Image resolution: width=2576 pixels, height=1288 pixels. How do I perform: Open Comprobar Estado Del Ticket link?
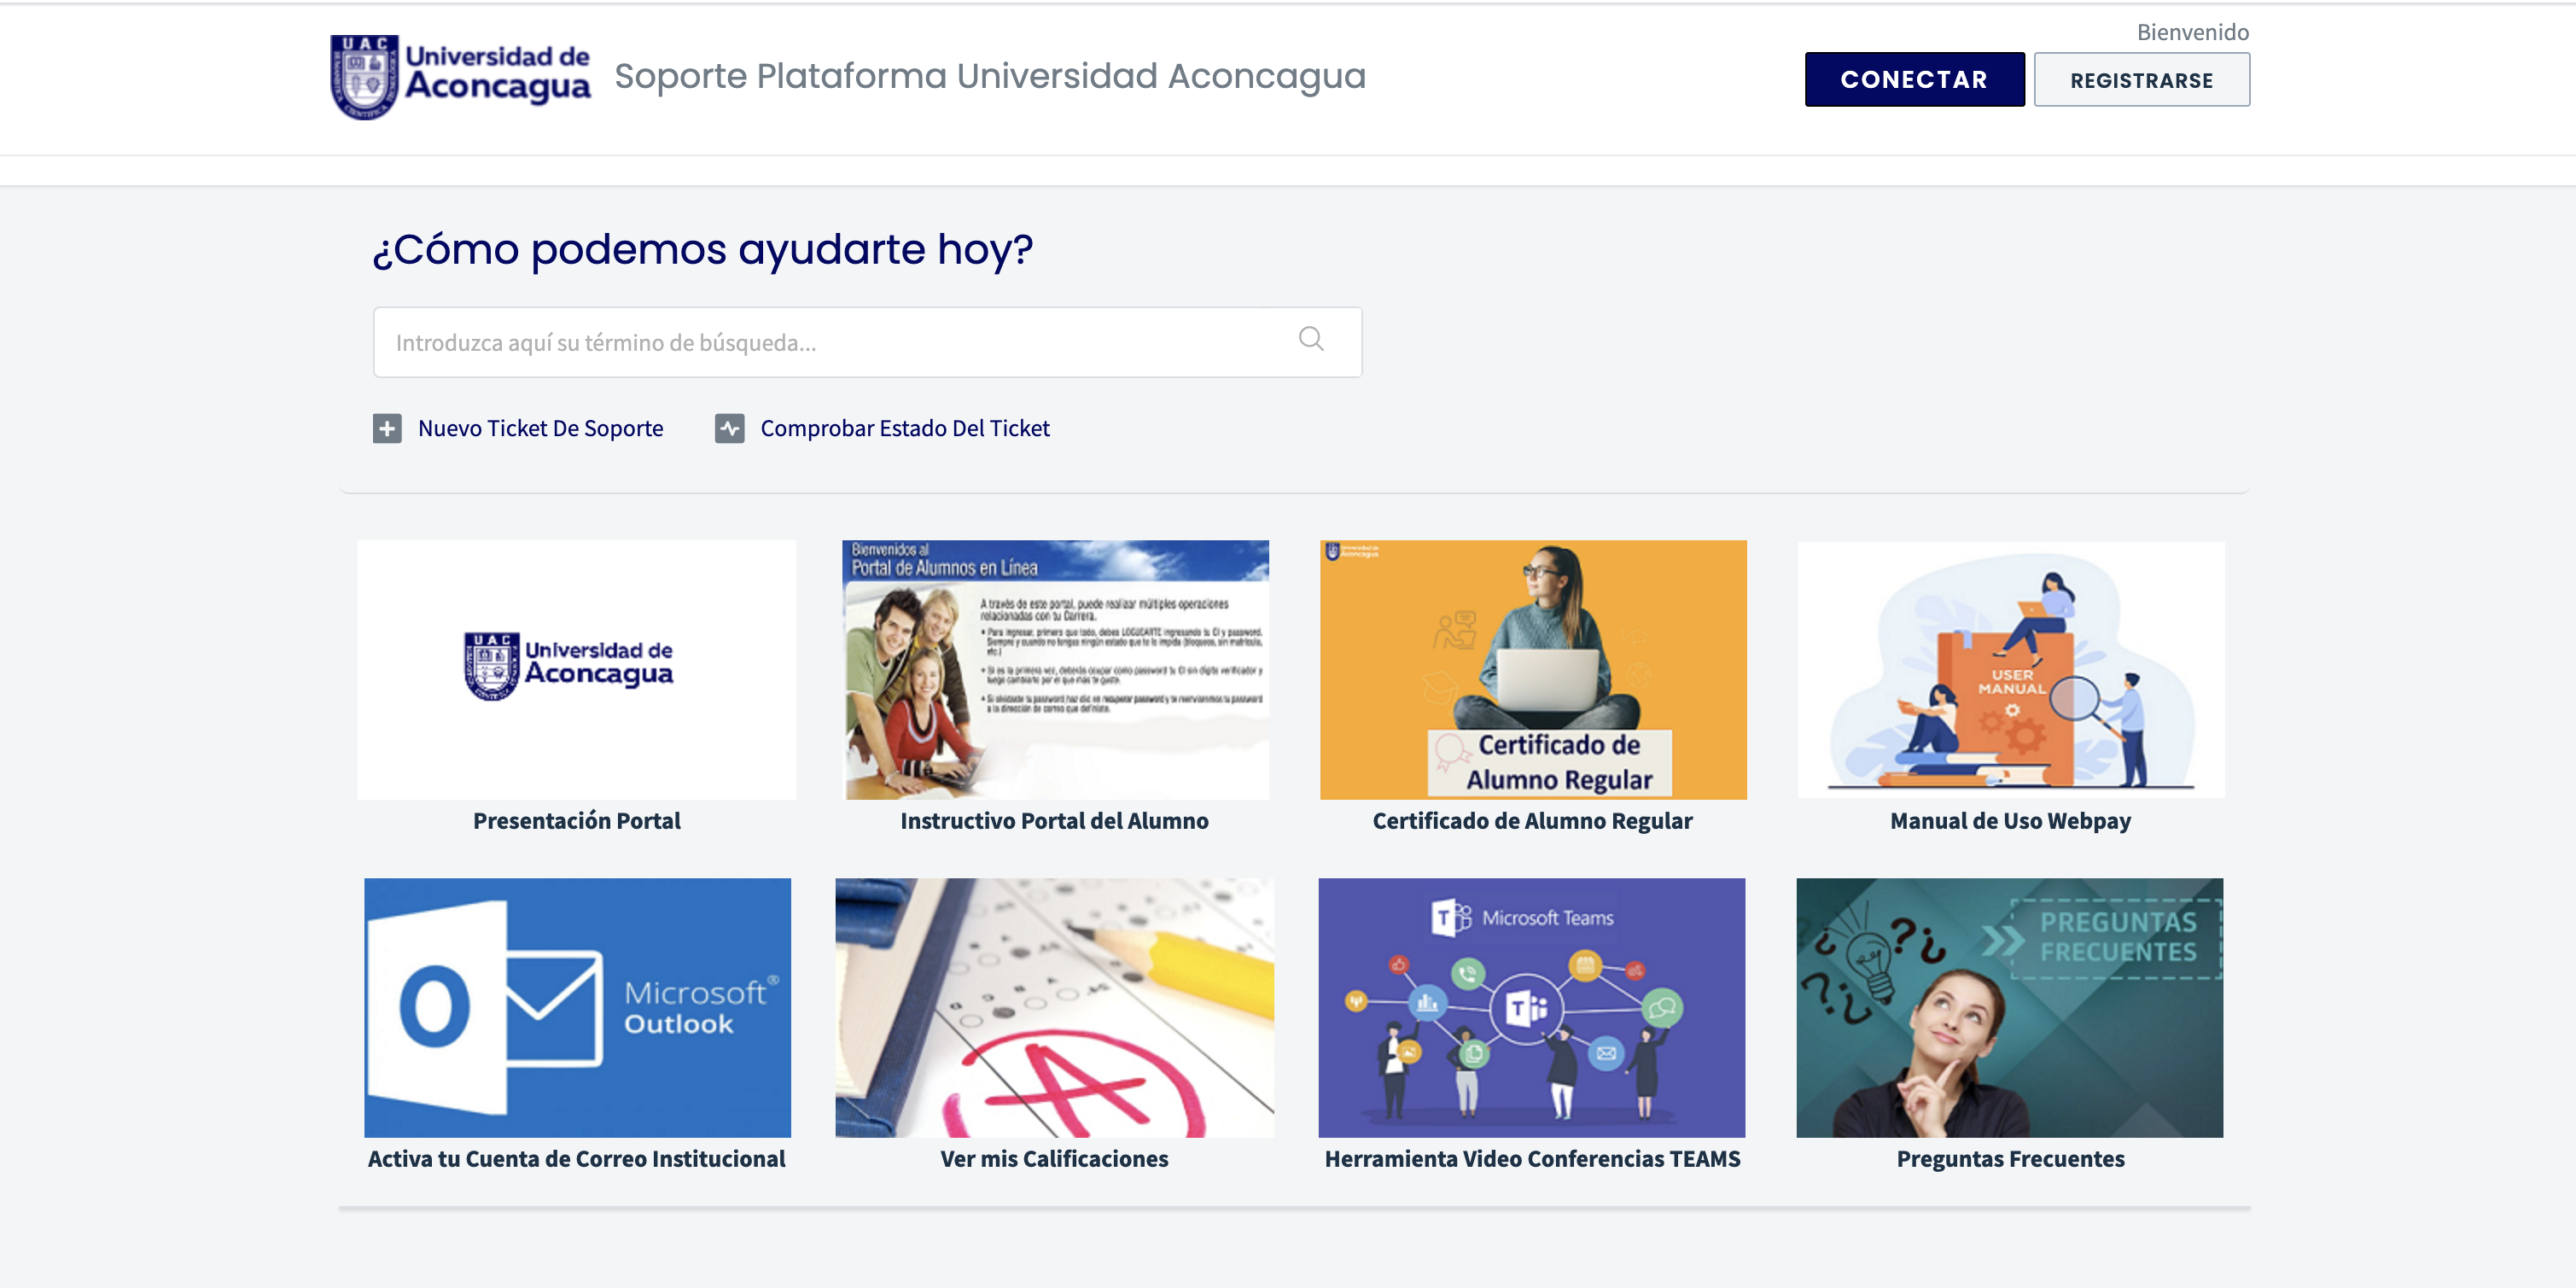[x=905, y=429]
